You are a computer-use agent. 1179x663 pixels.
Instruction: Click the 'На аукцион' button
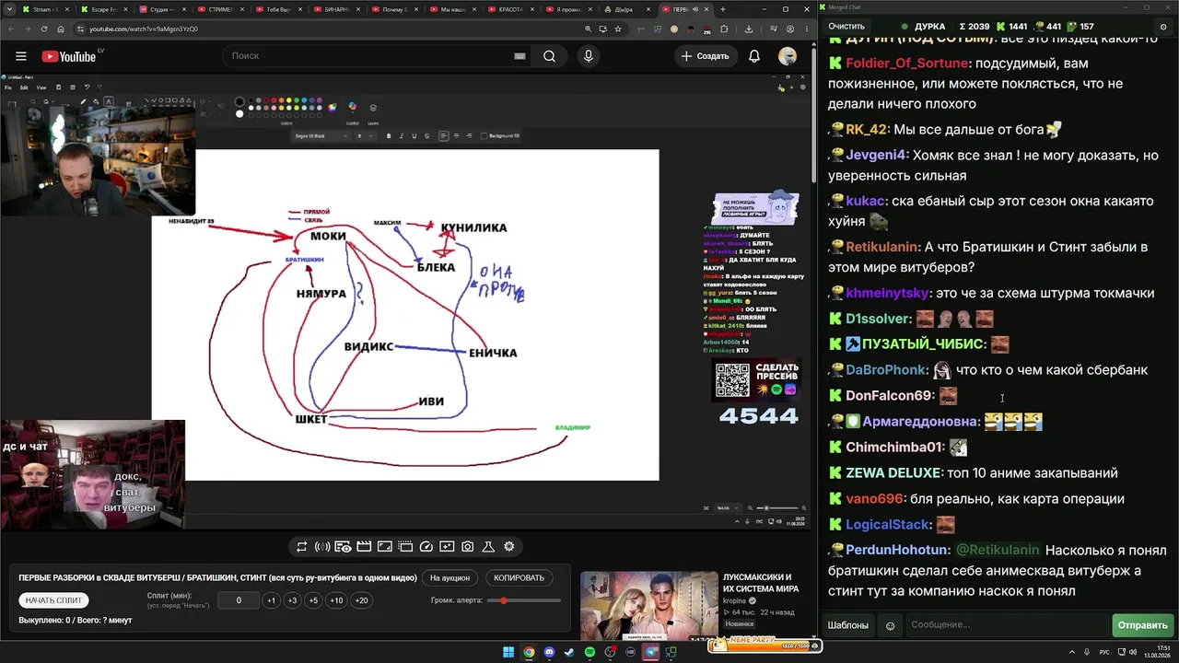(x=450, y=578)
